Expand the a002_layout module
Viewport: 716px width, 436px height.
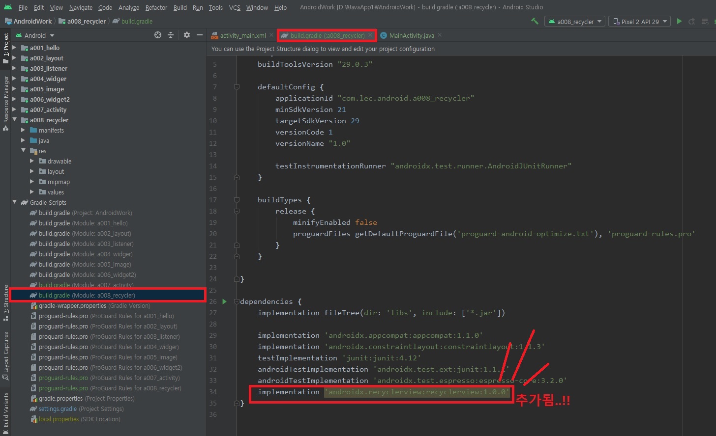pos(14,58)
